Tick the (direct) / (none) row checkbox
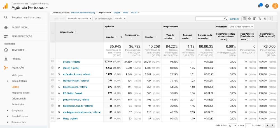Screen dimensions: 280x128 coord(53,68)
